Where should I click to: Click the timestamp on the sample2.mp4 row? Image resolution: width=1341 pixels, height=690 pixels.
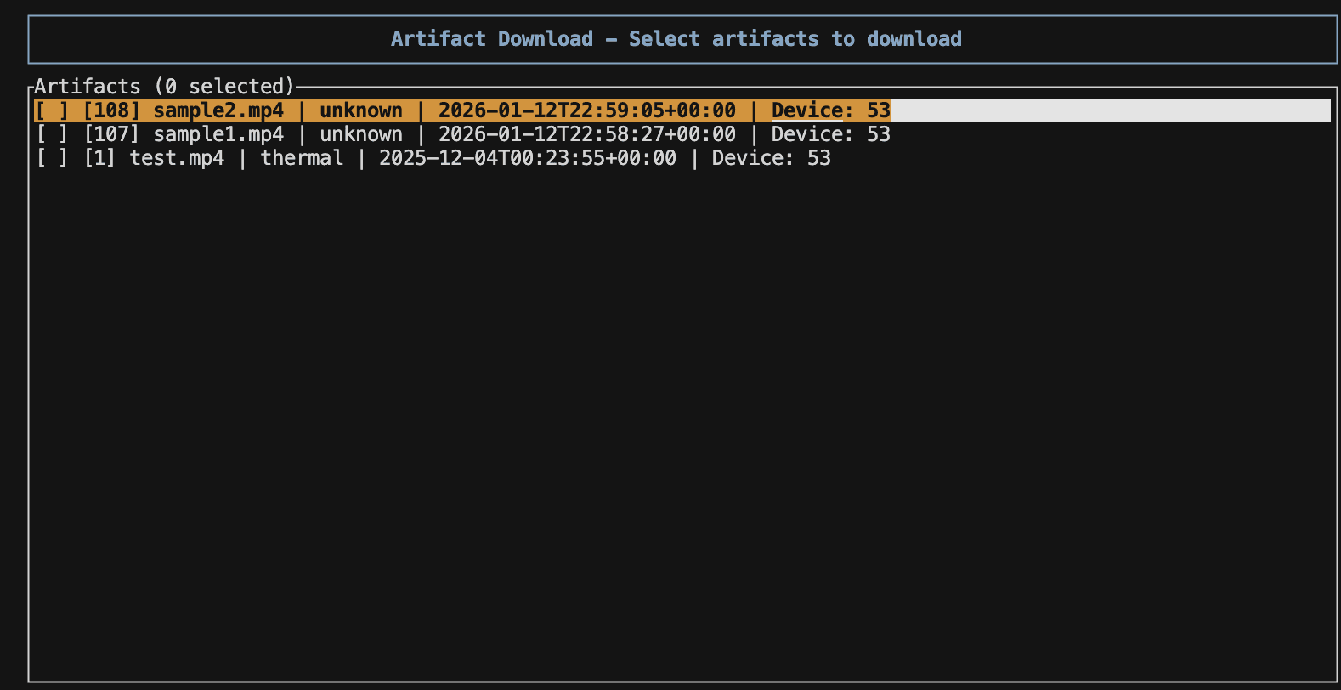587,110
